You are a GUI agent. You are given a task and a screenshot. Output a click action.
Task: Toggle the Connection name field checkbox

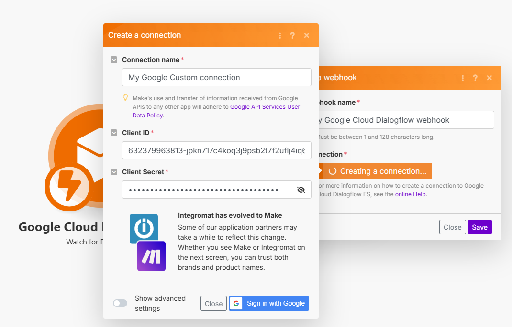point(114,60)
